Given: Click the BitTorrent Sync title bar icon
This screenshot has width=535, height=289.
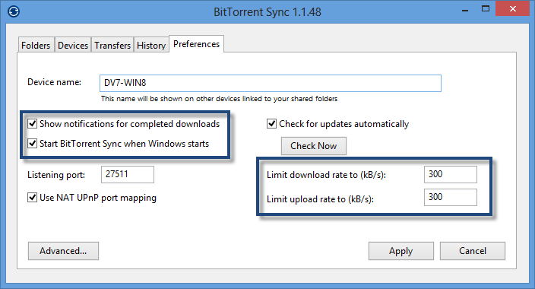Looking at the screenshot, I should [14, 11].
